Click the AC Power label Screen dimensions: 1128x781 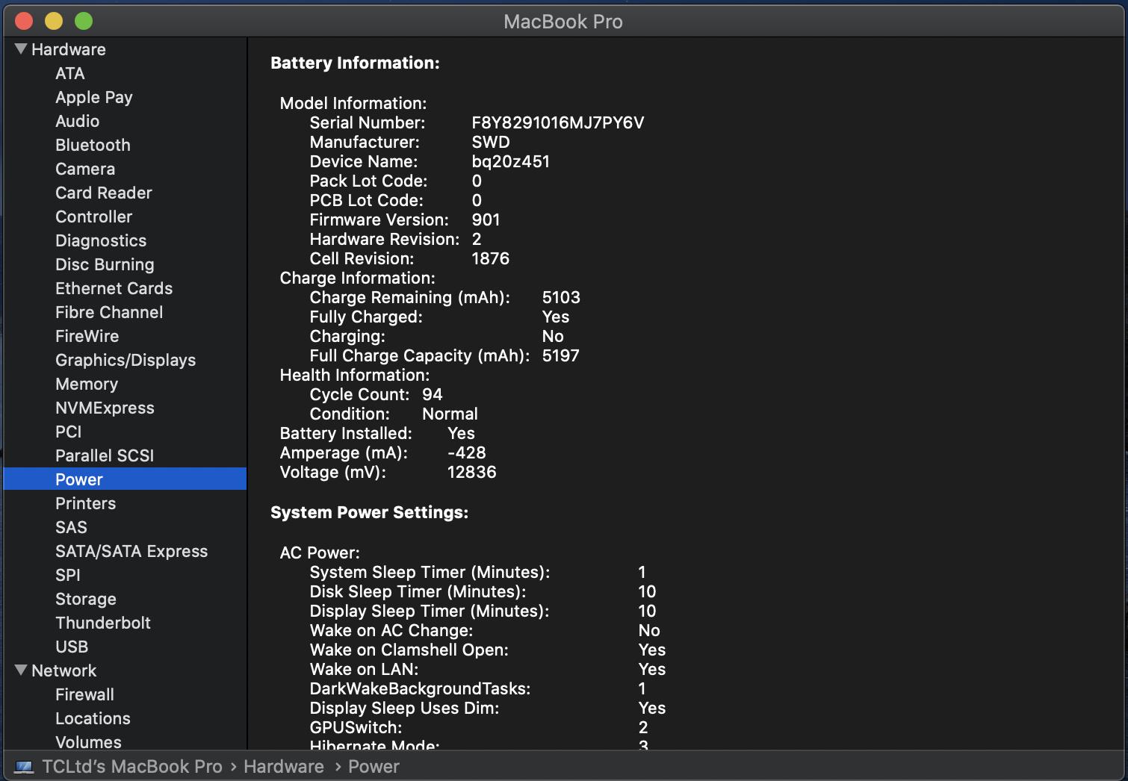(x=320, y=553)
